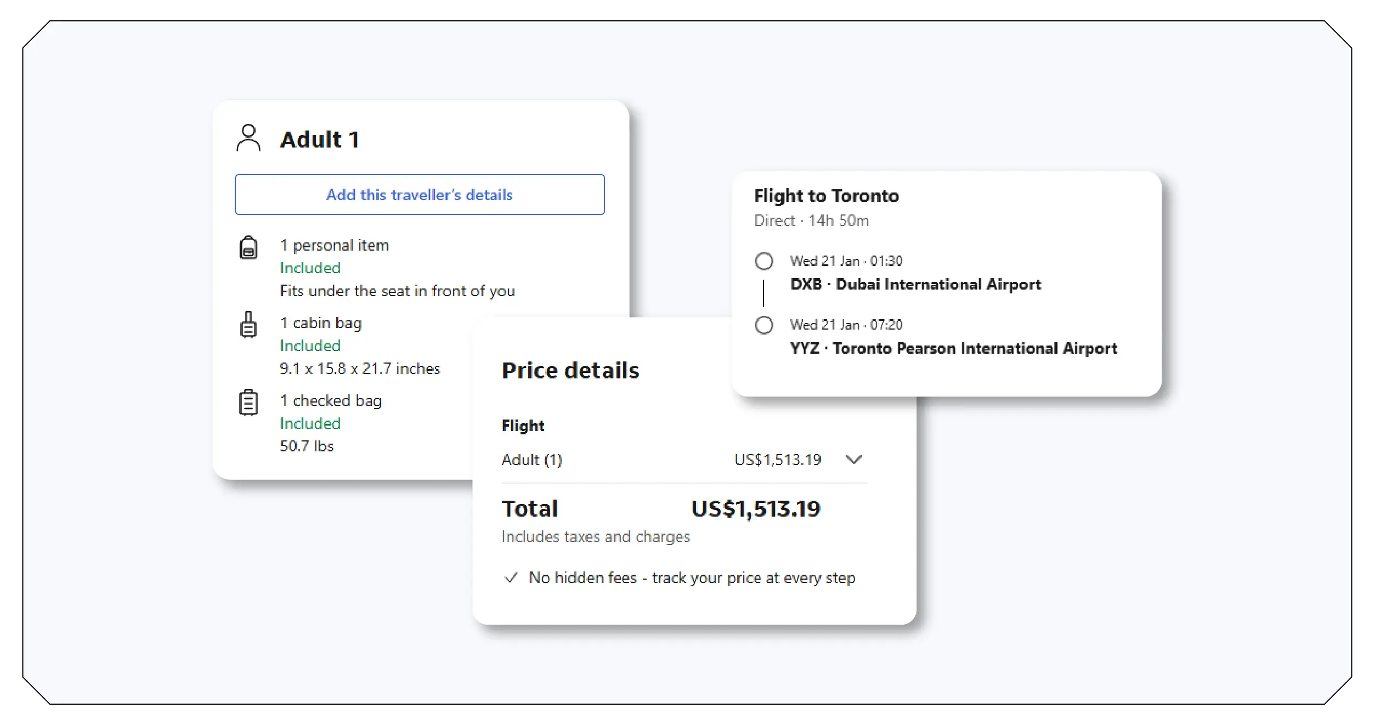This screenshot has width=1375, height=725.
Task: Click Add this traveller's details
Action: (x=420, y=194)
